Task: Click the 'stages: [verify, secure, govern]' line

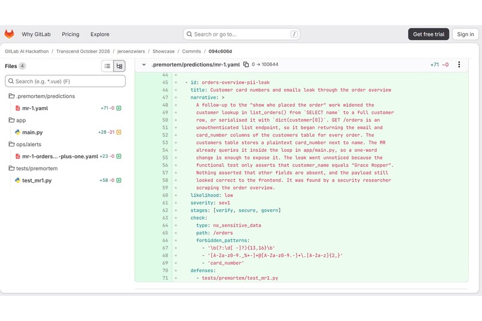Action: [x=236, y=210]
